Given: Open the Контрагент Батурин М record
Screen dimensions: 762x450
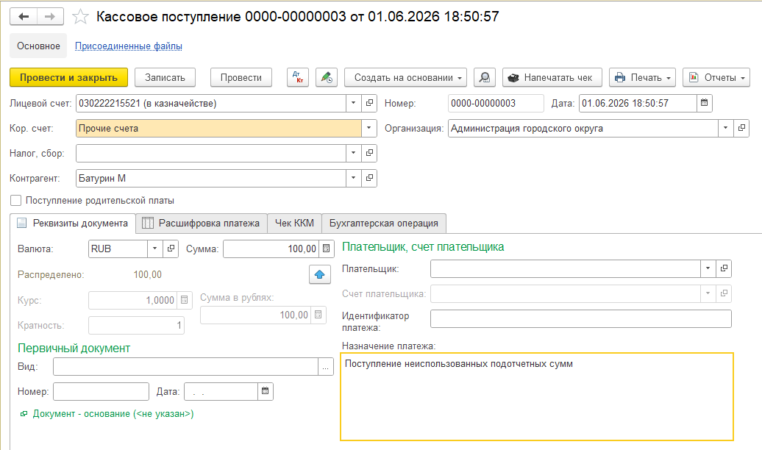Looking at the screenshot, I should 369,178.
